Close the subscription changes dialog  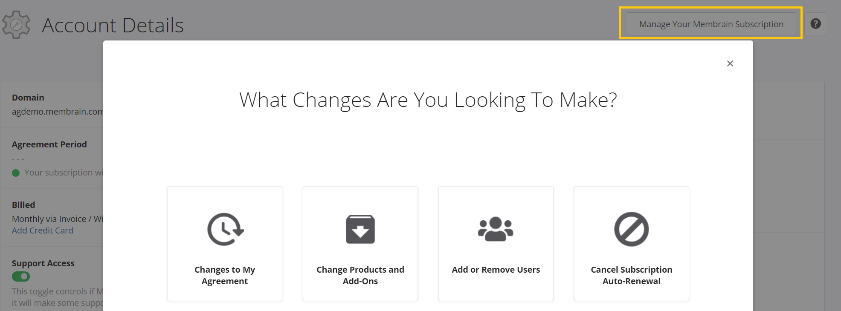pyautogui.click(x=730, y=63)
